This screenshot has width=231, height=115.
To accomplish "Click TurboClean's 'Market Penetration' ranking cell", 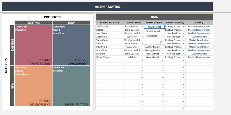I will tap(199, 40).
